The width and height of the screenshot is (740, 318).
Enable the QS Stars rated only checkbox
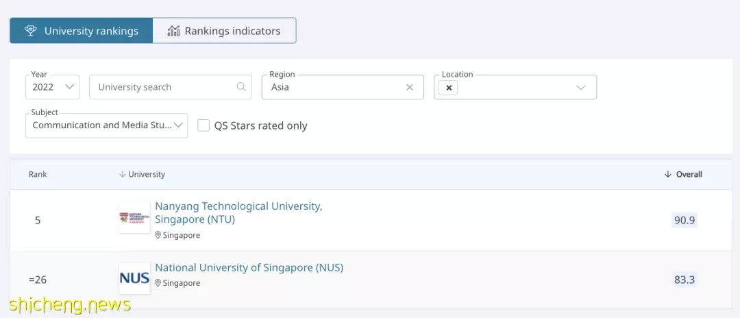coord(203,125)
